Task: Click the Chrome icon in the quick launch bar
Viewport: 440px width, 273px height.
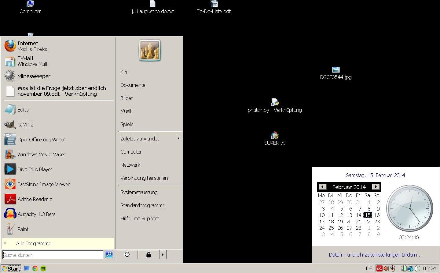Action: 35,268
